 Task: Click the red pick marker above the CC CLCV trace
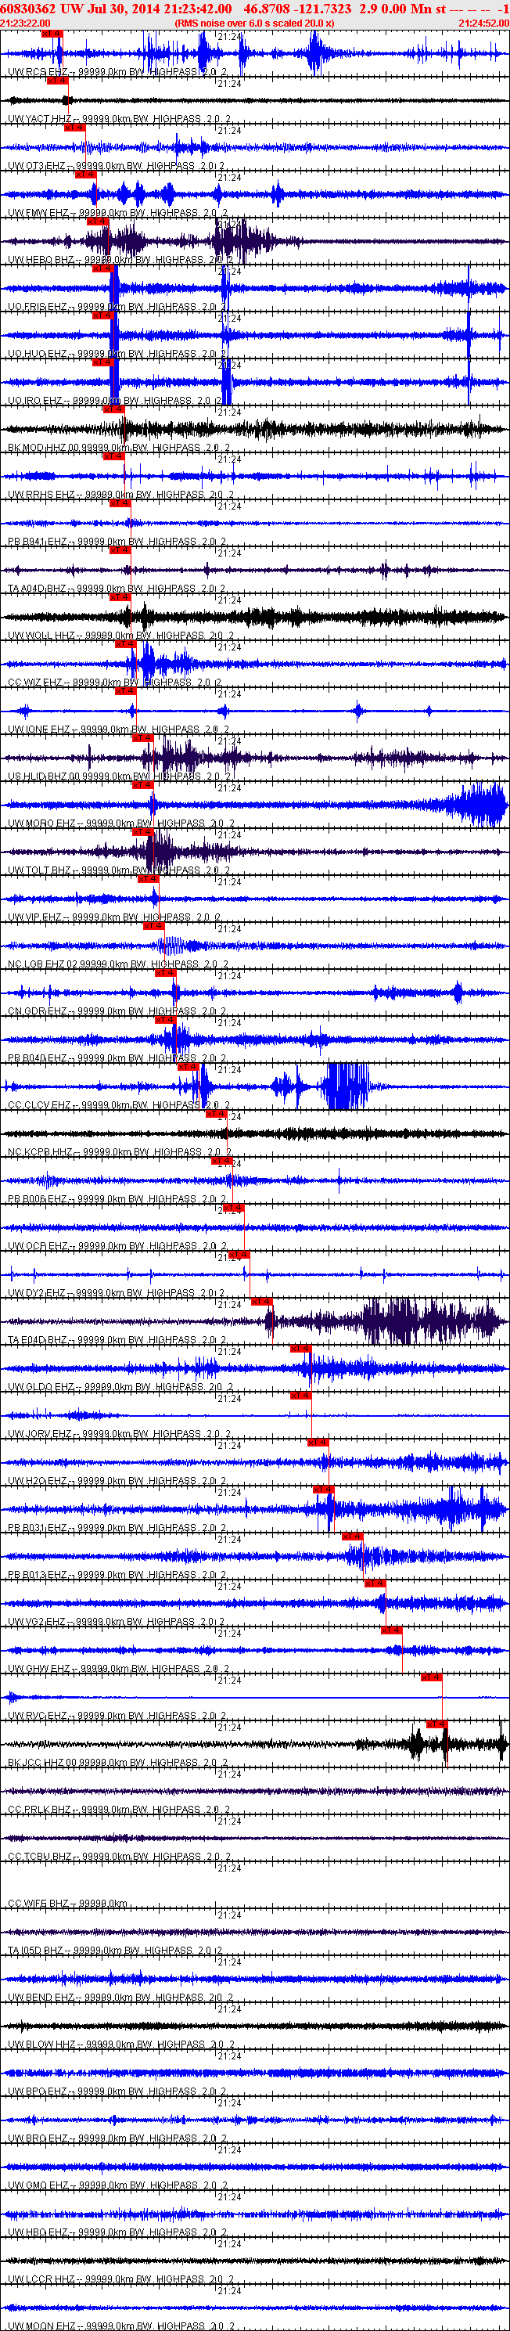tap(188, 1067)
